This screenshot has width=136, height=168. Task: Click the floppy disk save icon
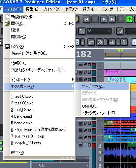(x=7, y=47)
